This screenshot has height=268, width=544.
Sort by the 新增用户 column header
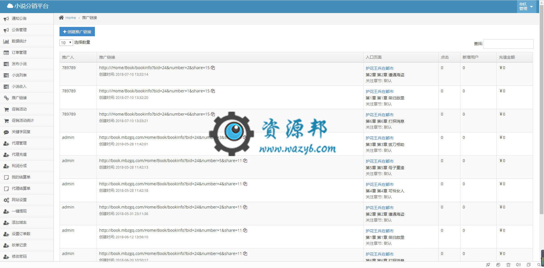478,57
